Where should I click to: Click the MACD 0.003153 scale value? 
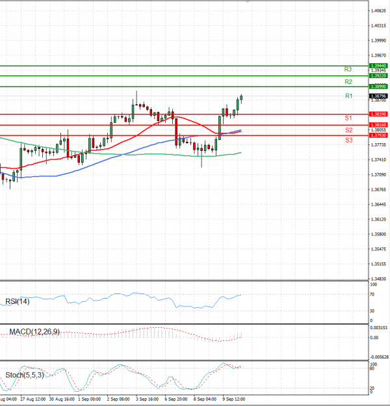(379, 327)
